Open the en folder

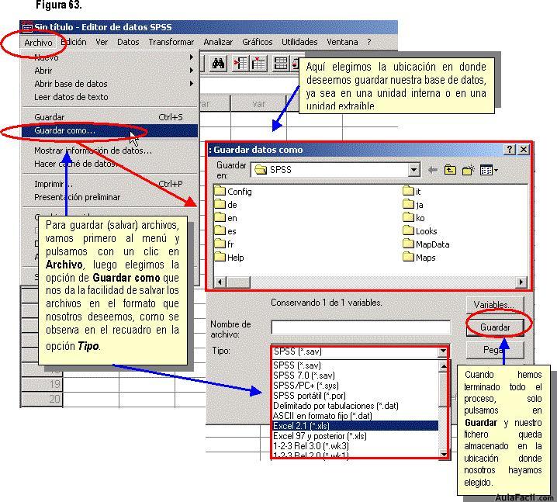[x=226, y=218]
